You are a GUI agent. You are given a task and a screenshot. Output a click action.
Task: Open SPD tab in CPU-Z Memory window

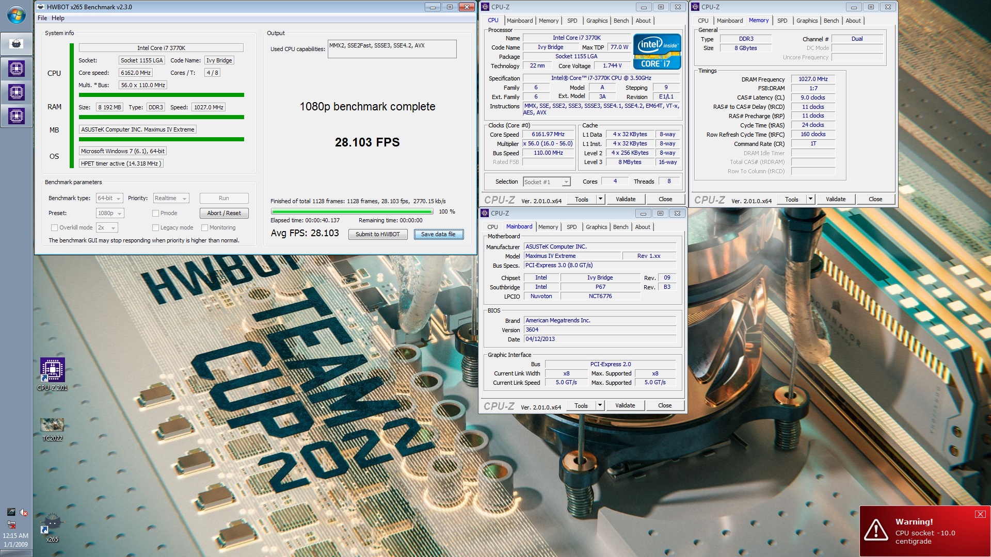coord(782,21)
